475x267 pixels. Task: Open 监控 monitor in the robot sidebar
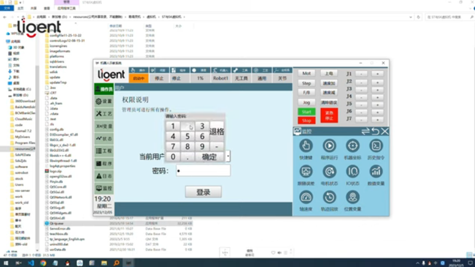click(x=104, y=188)
